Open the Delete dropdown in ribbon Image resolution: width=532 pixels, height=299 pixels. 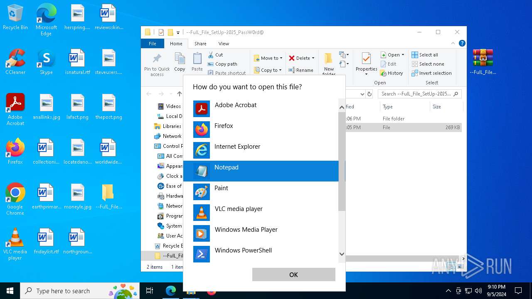[302, 58]
